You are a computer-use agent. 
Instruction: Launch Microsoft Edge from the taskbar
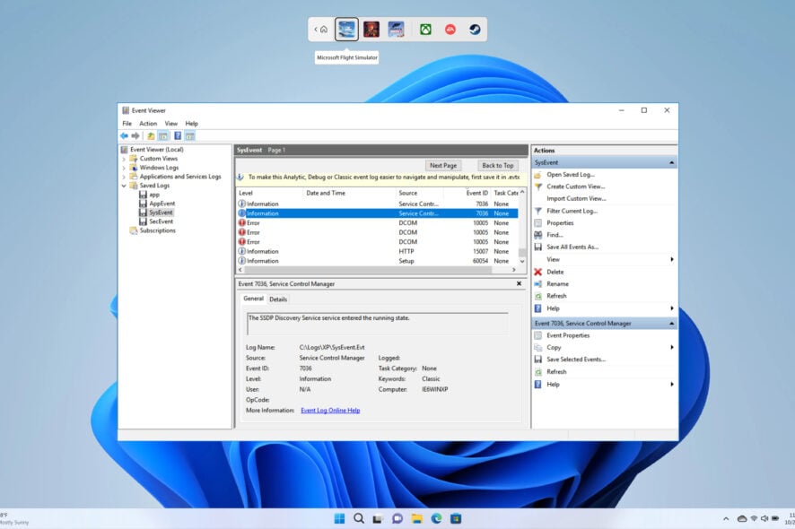point(437,518)
